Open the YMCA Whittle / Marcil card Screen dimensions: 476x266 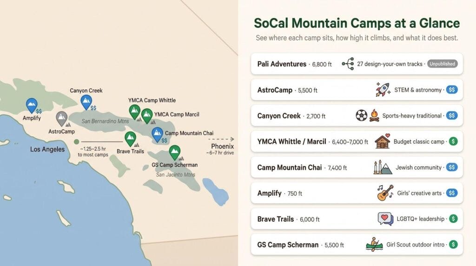click(357, 141)
